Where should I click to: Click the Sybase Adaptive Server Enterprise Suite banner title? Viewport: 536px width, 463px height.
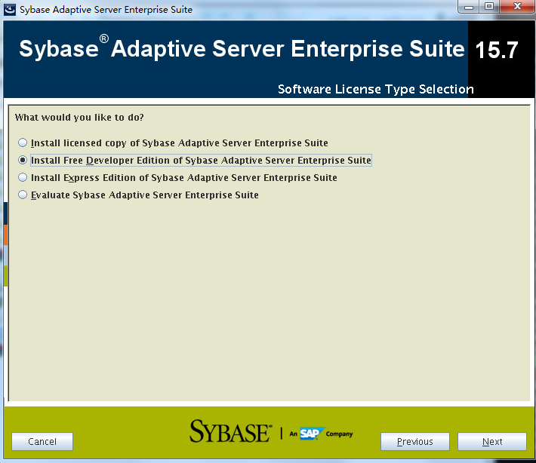[x=242, y=48]
